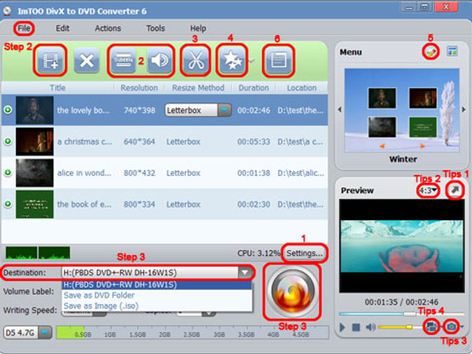
Task: Choose Save as DVD Folder option
Action: tap(157, 295)
